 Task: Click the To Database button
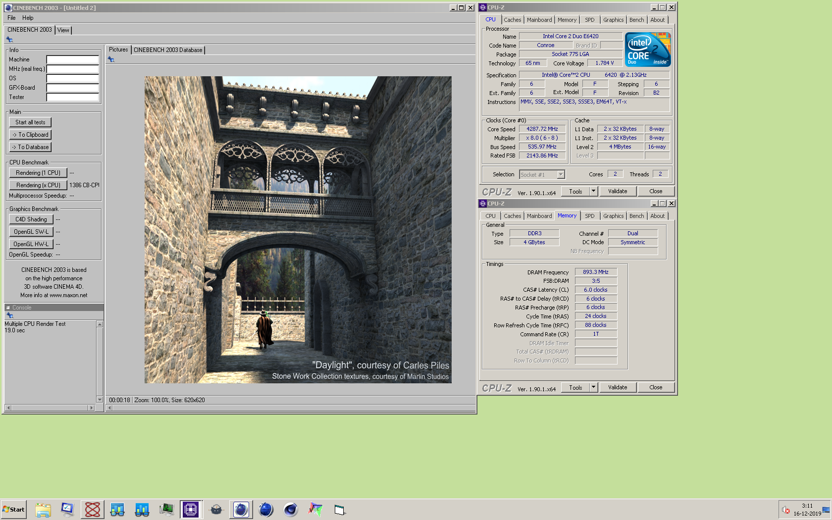(30, 147)
